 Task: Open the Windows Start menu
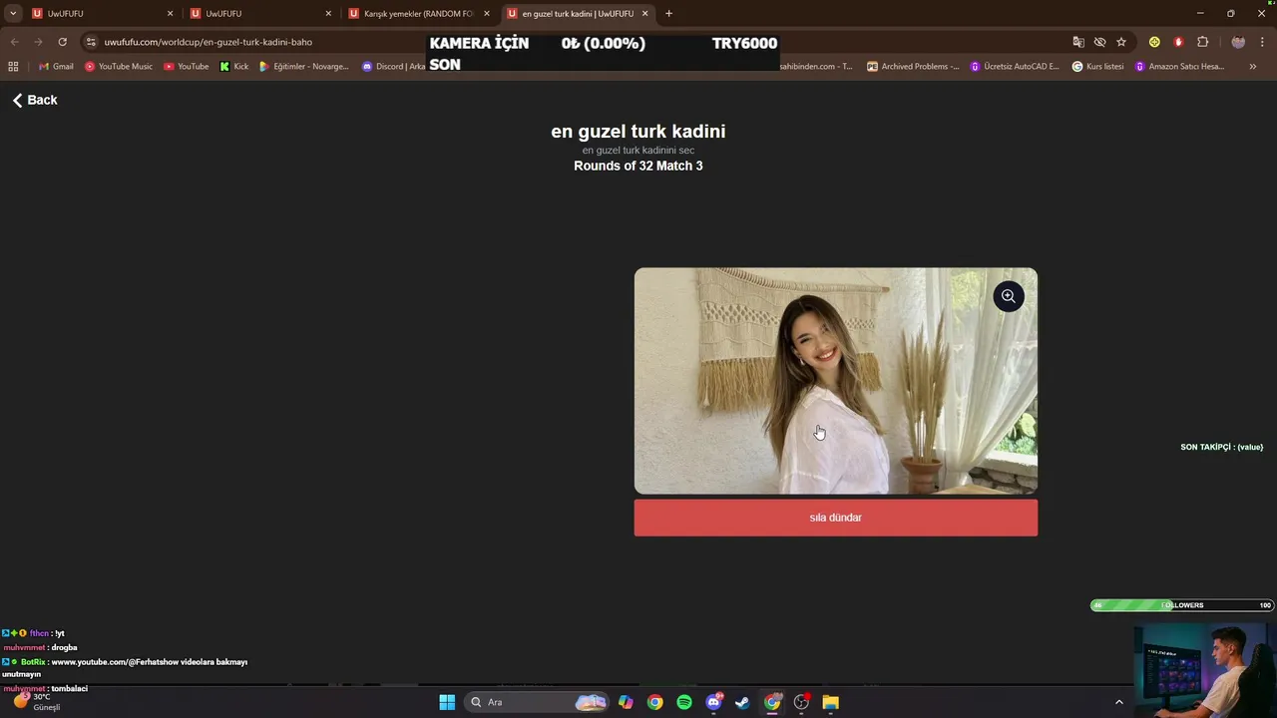point(447,702)
